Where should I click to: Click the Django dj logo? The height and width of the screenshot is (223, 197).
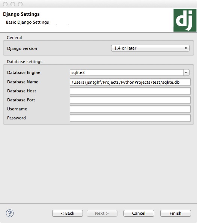pos(185,20)
